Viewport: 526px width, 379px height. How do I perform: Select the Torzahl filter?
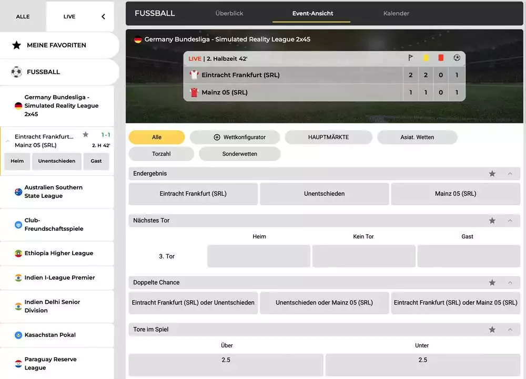click(161, 154)
